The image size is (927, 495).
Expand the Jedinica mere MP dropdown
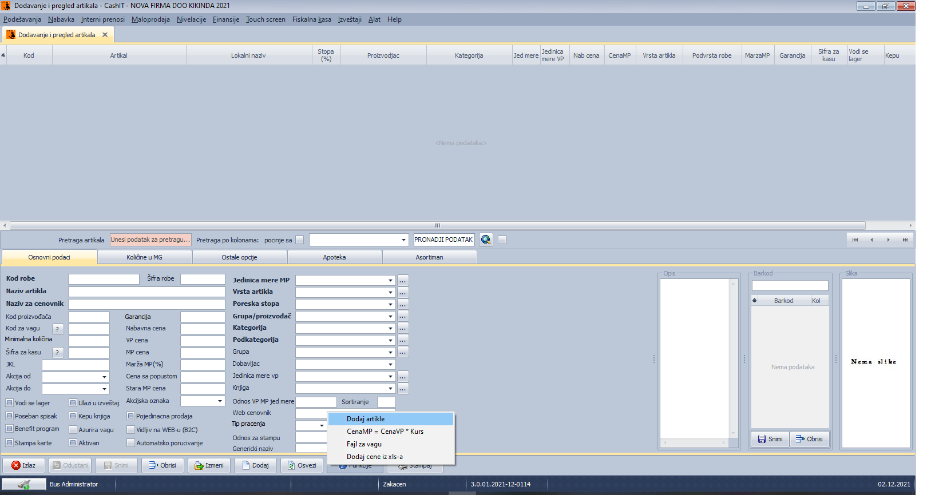click(391, 281)
